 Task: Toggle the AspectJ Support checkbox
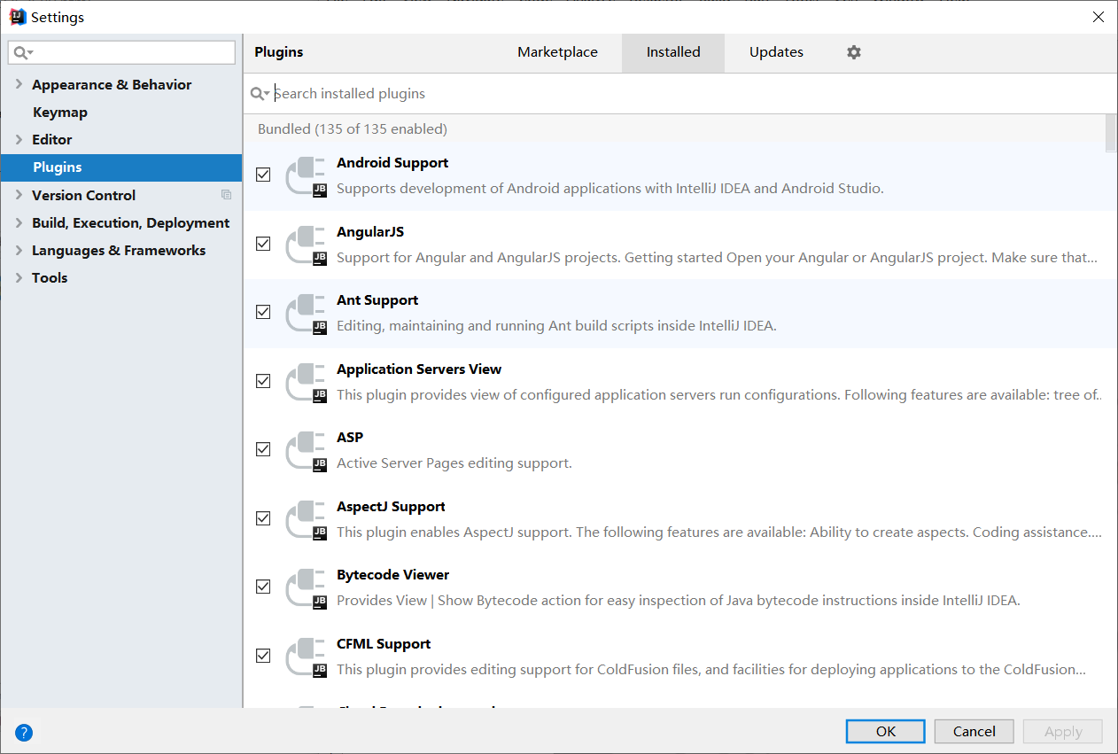pos(263,518)
